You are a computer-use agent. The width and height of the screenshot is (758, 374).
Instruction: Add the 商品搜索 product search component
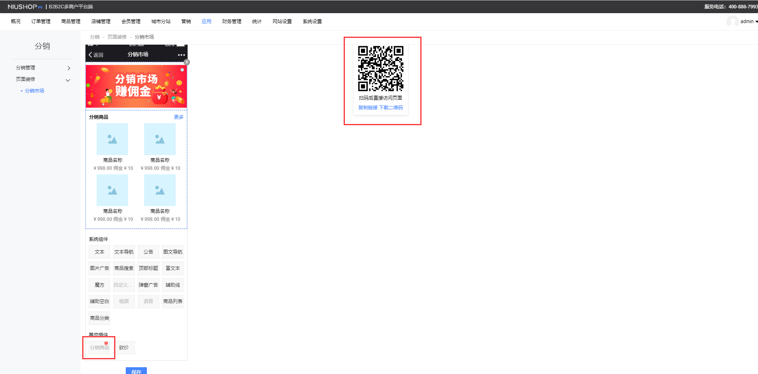click(x=124, y=268)
